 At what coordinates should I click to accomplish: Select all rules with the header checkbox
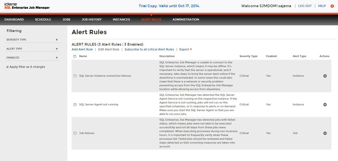(74, 56)
